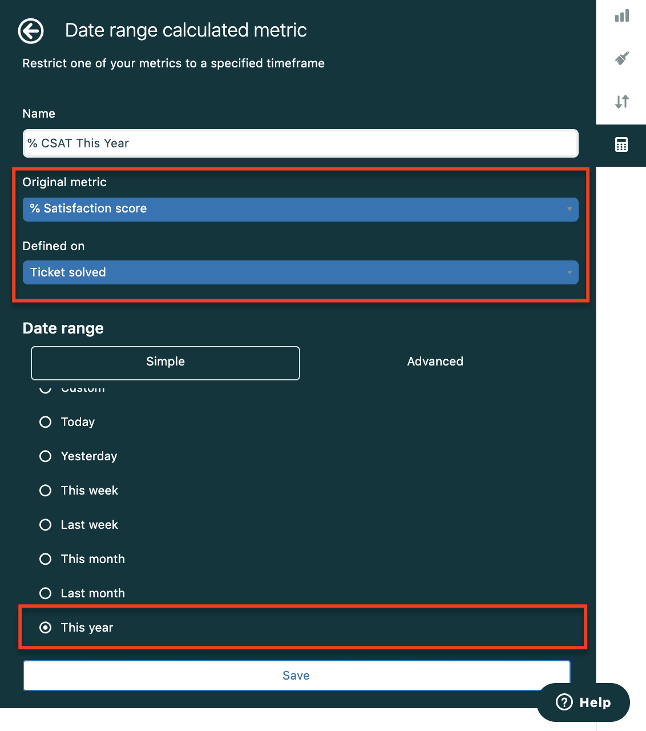
Task: Click the question mark icon on Help pill
Action: [564, 702]
